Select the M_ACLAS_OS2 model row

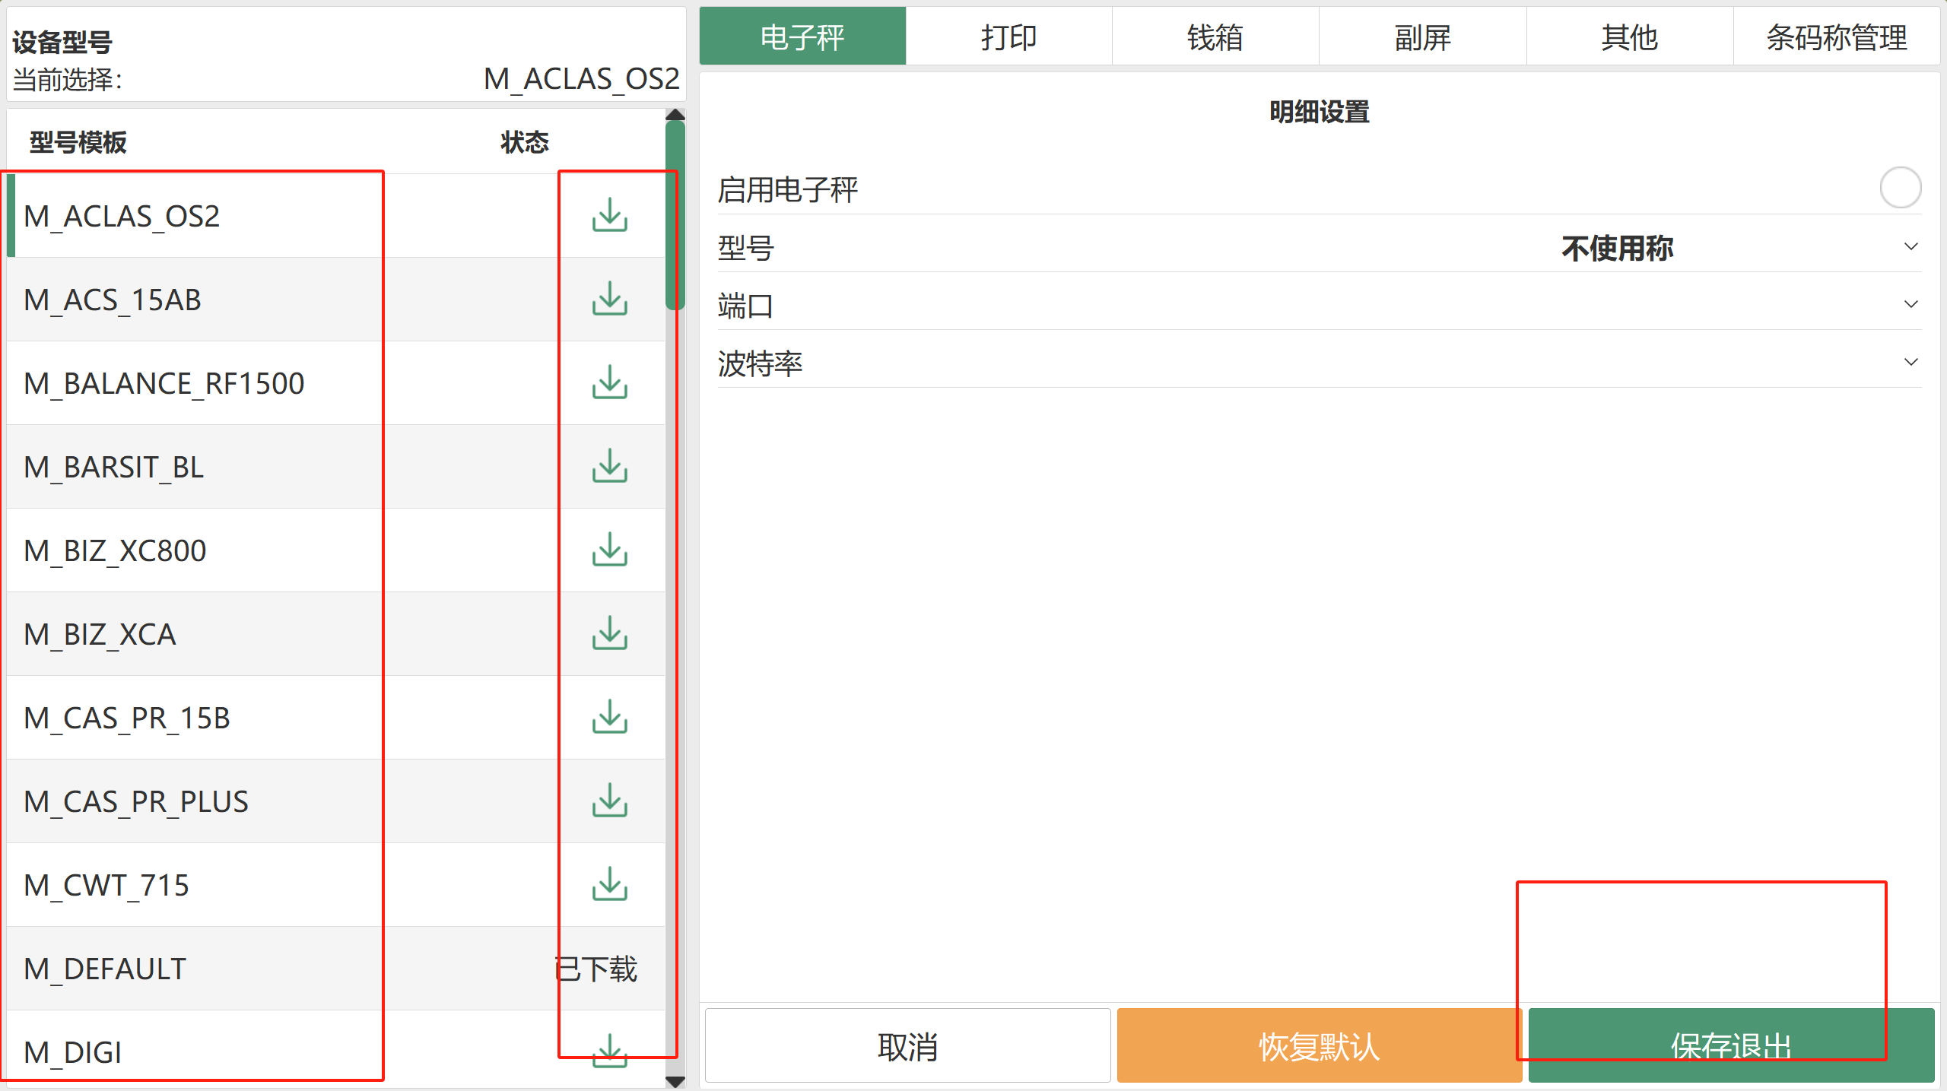tap(336, 216)
